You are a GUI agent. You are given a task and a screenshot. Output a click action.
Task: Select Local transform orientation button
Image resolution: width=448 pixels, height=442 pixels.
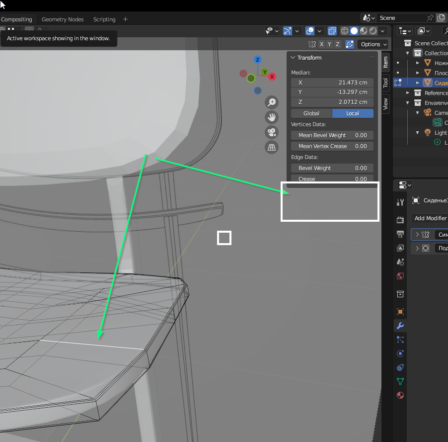pyautogui.click(x=353, y=113)
